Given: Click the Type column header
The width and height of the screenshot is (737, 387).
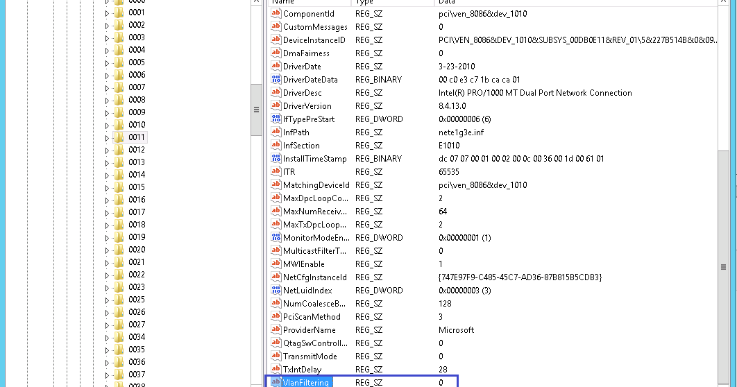Looking at the screenshot, I should [393, 2].
